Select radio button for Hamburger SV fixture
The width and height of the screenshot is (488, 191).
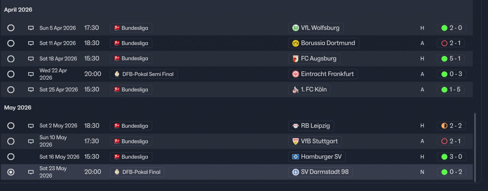11,157
